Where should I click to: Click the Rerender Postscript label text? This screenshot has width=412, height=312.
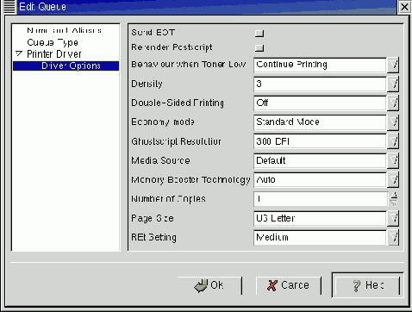coord(172,47)
